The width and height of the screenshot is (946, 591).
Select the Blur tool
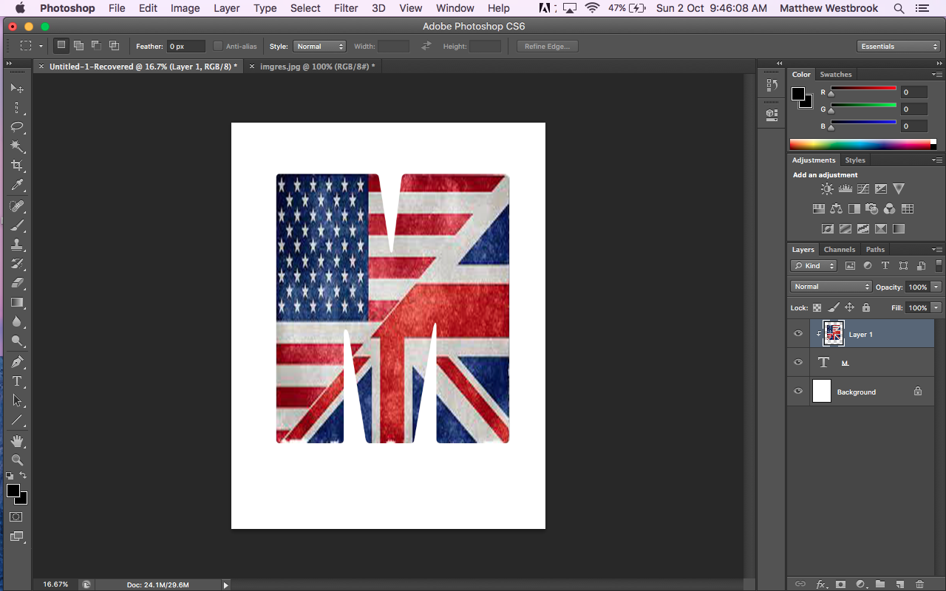[16, 321]
